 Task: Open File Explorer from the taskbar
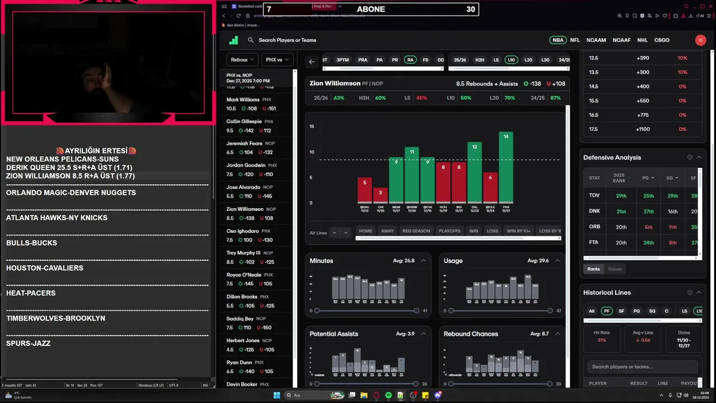coord(364,395)
